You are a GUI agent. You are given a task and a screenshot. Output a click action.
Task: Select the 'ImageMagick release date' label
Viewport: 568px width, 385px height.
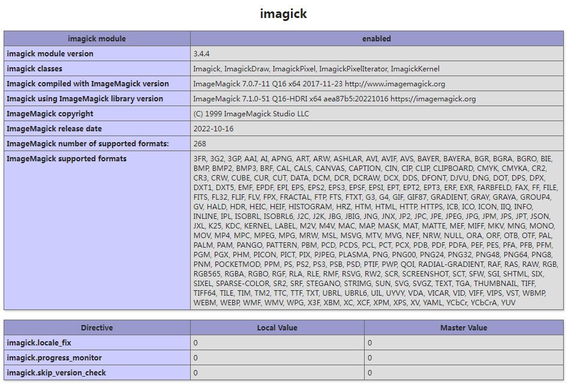[55, 128]
